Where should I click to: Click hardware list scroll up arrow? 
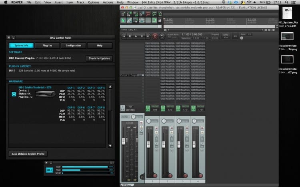pos(110,87)
